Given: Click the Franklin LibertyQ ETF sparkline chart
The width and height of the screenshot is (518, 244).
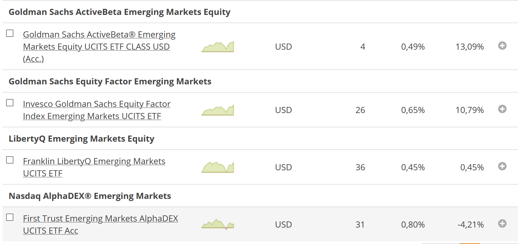Looking at the screenshot, I should [218, 168].
